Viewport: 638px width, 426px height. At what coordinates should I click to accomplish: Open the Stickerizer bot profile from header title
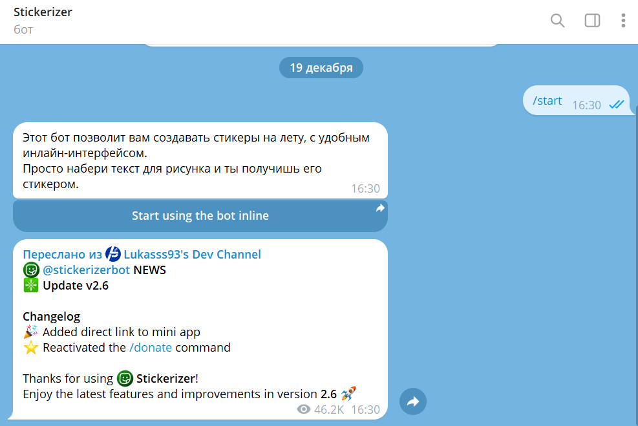tap(43, 13)
